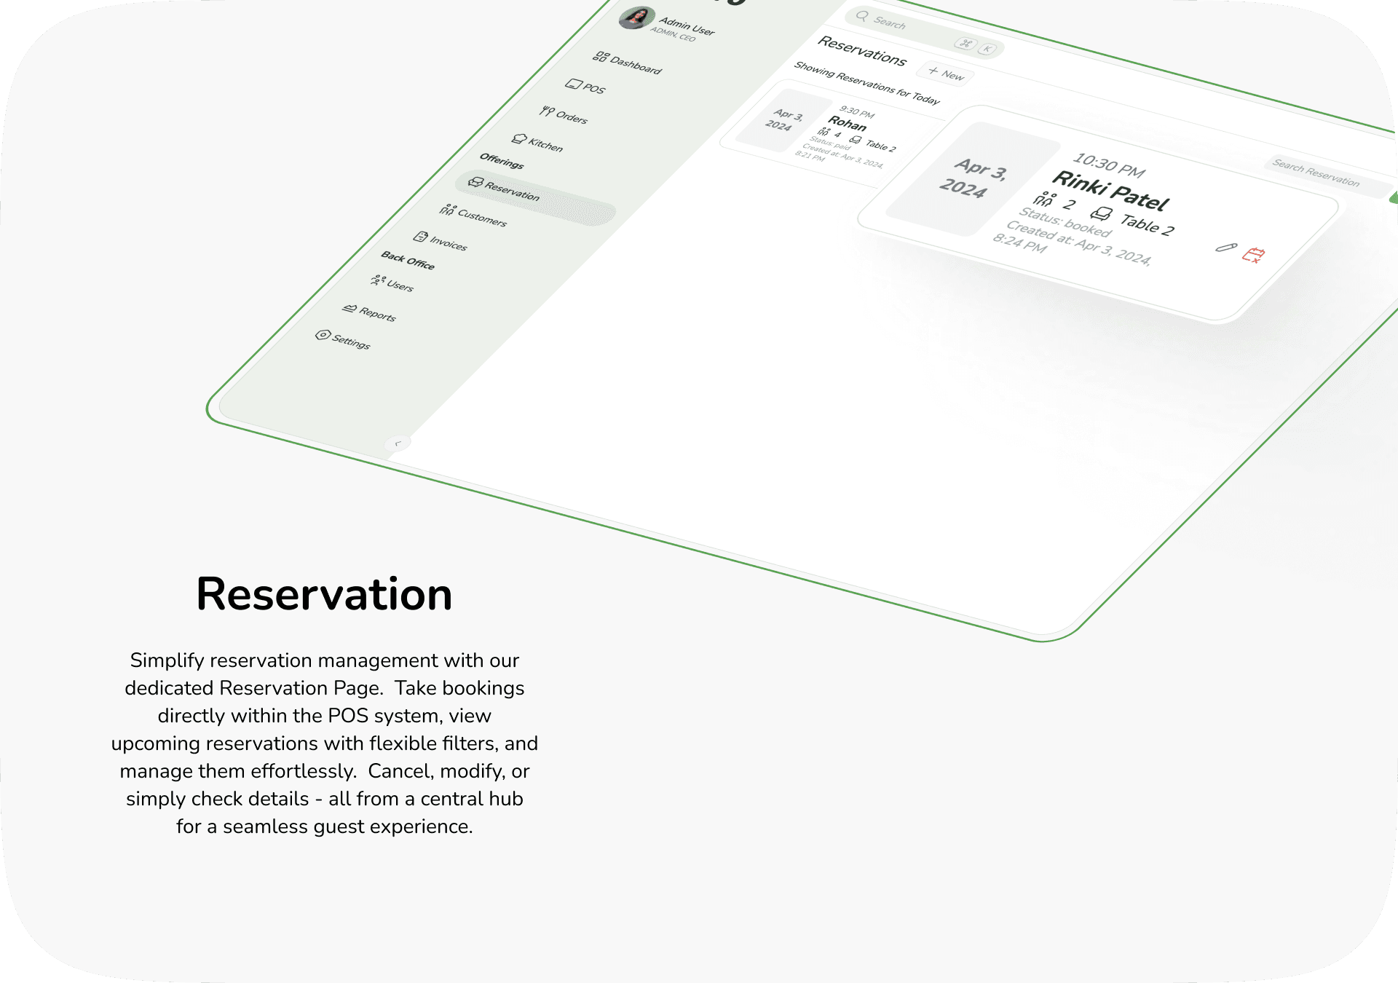Click the table icon on Rohan card
1398x983 pixels.
coord(856,140)
